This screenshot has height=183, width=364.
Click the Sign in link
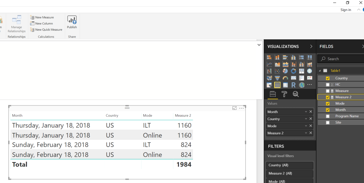346,10
